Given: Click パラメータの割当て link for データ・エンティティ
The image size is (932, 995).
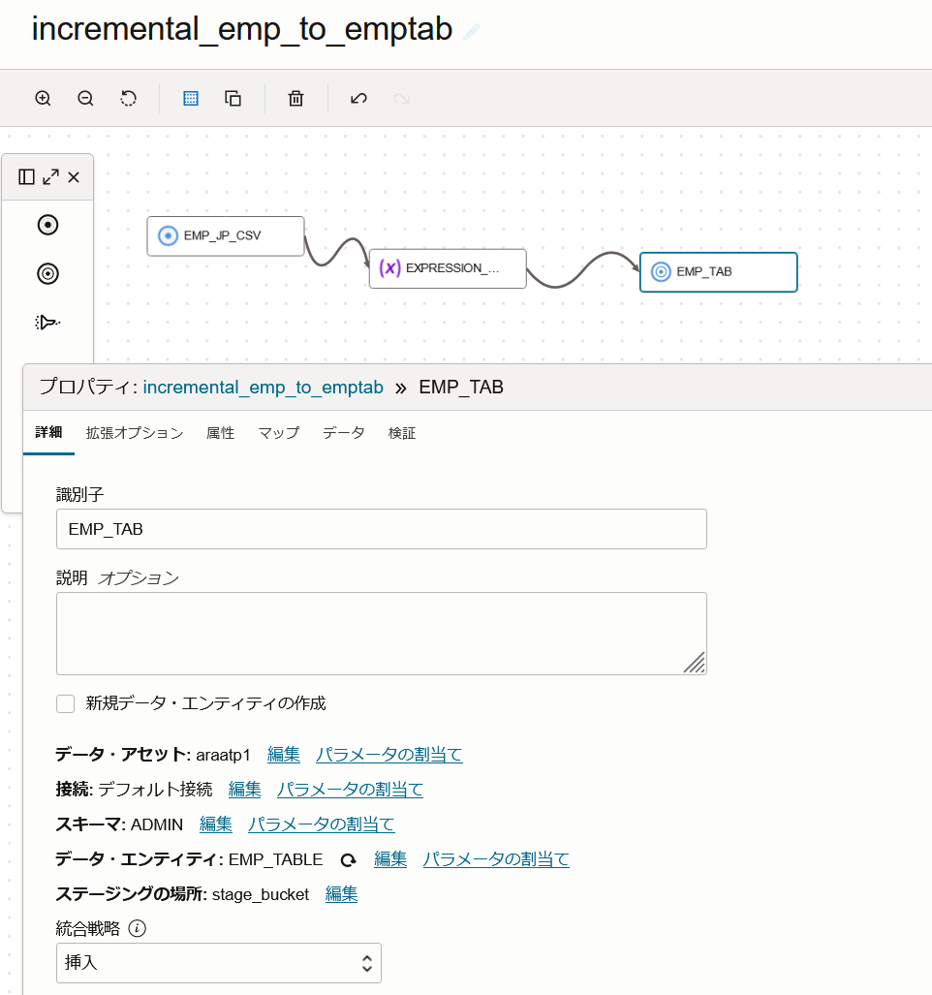Looking at the screenshot, I should point(495,859).
